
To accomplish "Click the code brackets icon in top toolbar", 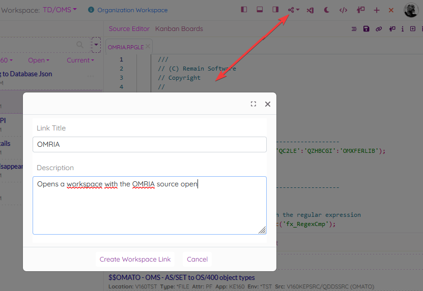I will [x=343, y=10].
